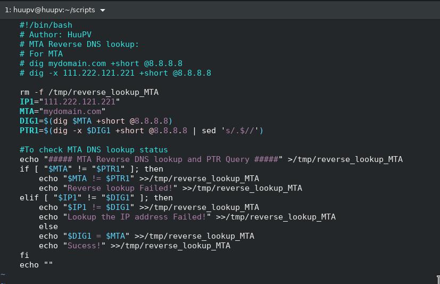Click the echo "$MTA != $PTR1" line
Screen dimensions: 440x284
(x=149, y=178)
